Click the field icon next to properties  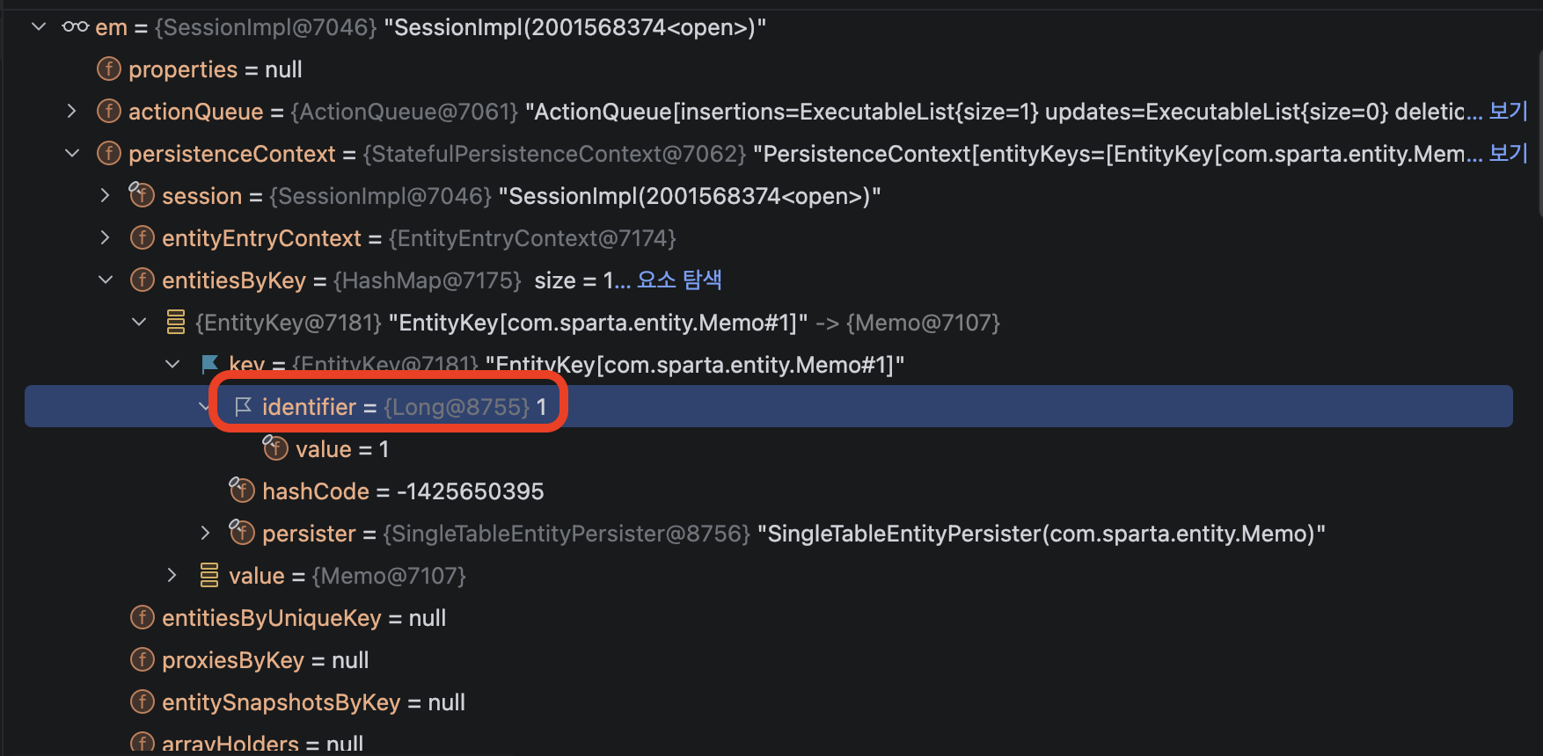(109, 69)
